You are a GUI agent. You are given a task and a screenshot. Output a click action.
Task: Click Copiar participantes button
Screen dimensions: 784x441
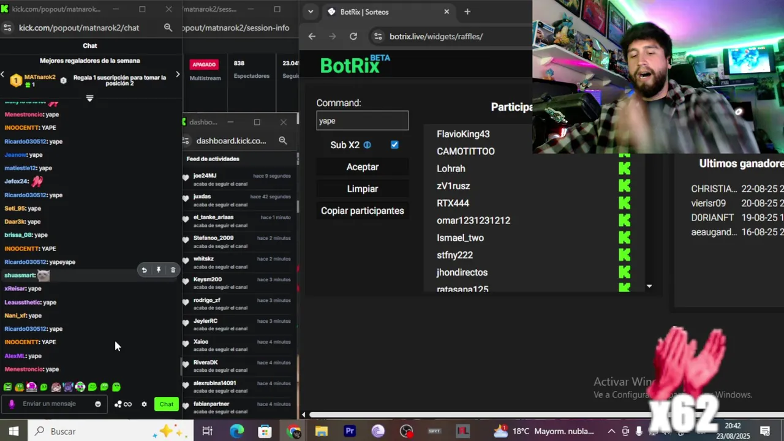(x=363, y=211)
